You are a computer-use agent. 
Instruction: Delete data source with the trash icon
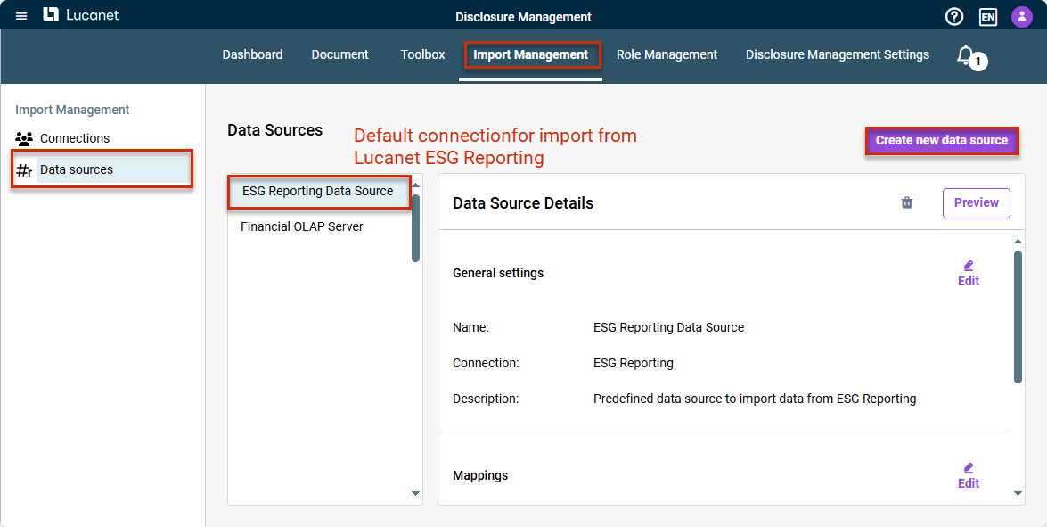pyautogui.click(x=907, y=202)
